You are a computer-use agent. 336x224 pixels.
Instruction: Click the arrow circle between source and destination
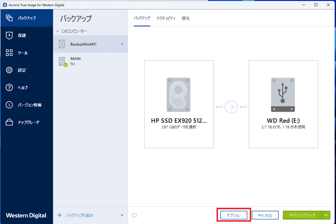231,107
